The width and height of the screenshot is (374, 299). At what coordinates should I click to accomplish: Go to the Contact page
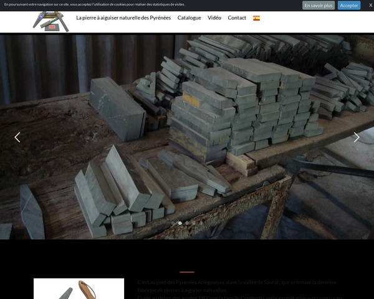(x=237, y=18)
